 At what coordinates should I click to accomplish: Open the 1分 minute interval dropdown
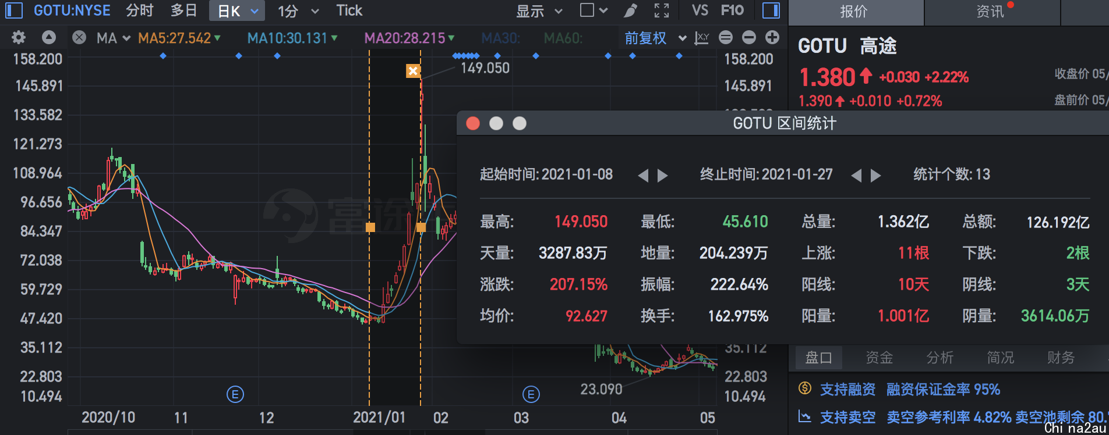pos(298,11)
